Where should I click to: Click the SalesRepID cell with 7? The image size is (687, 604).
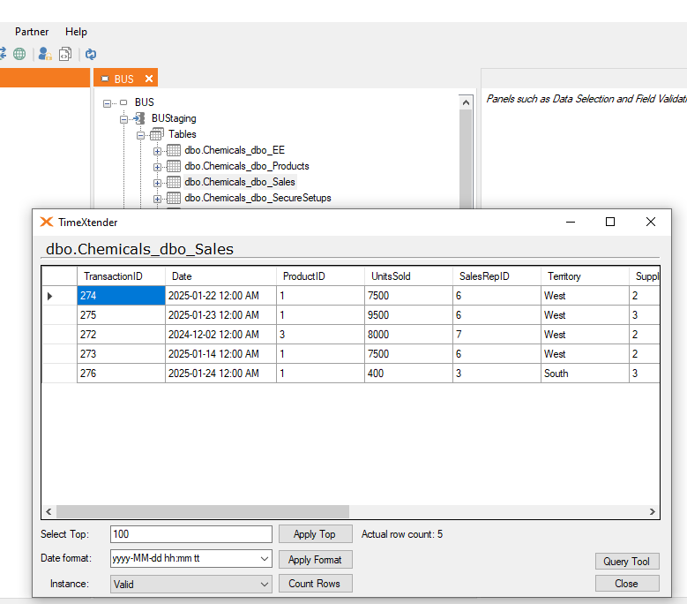point(497,335)
